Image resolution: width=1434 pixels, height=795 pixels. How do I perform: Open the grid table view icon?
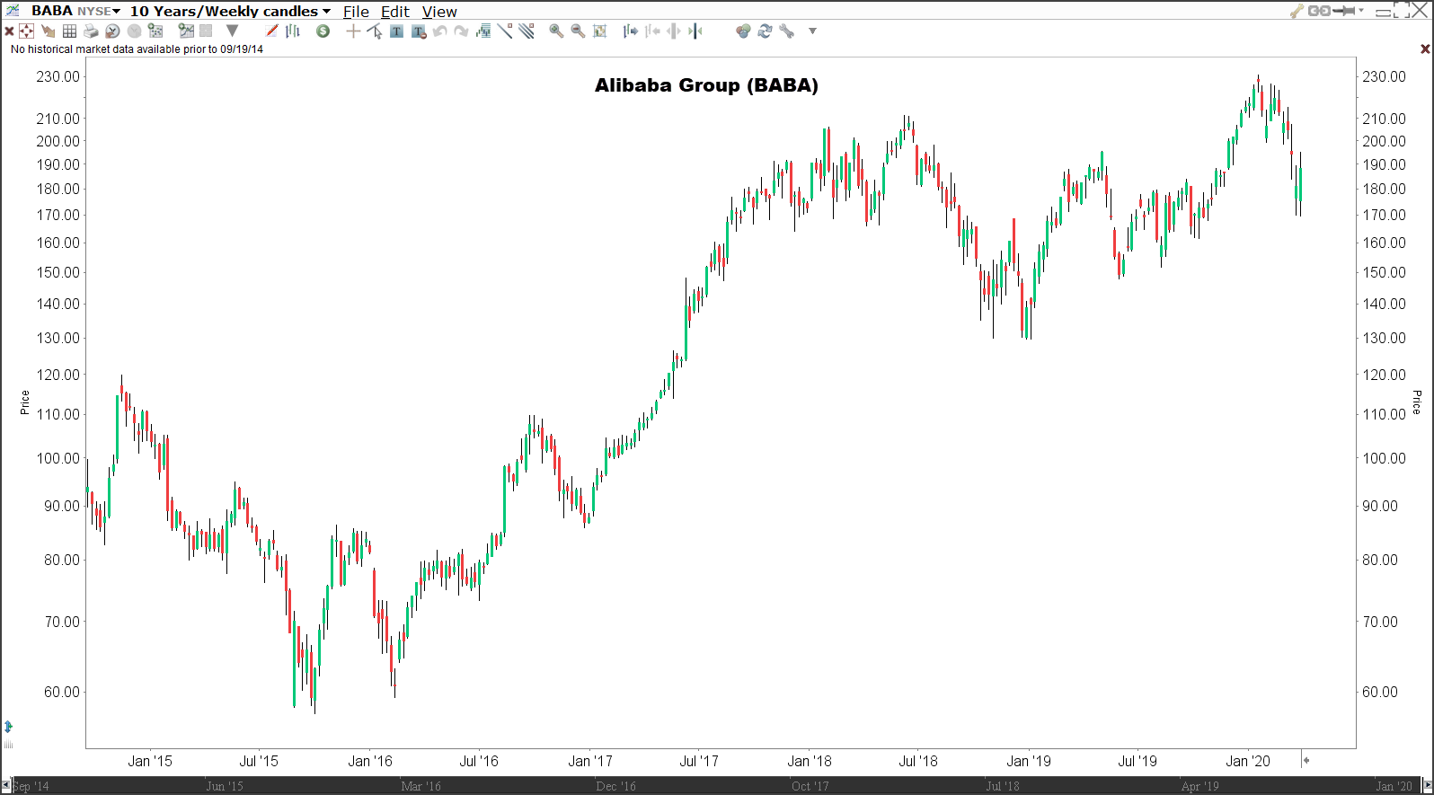(69, 31)
